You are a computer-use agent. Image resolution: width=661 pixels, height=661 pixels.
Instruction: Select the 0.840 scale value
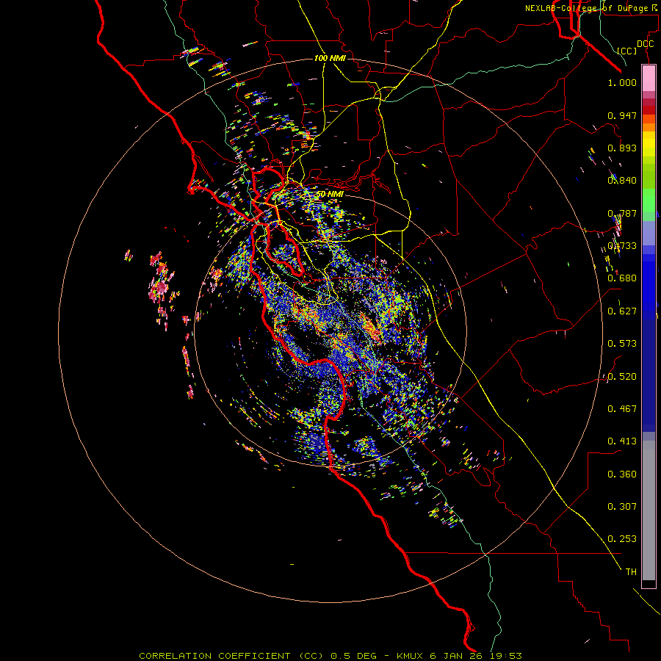coord(622,181)
